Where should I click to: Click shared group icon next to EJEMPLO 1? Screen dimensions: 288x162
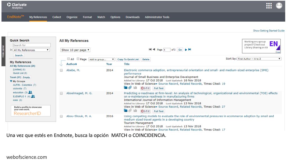[x=33, y=96]
